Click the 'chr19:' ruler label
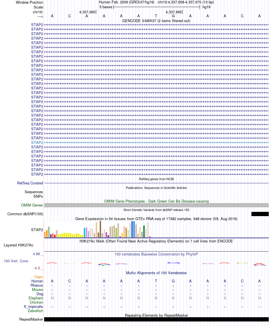The width and height of the screenshot is (269, 326). [x=38, y=12]
